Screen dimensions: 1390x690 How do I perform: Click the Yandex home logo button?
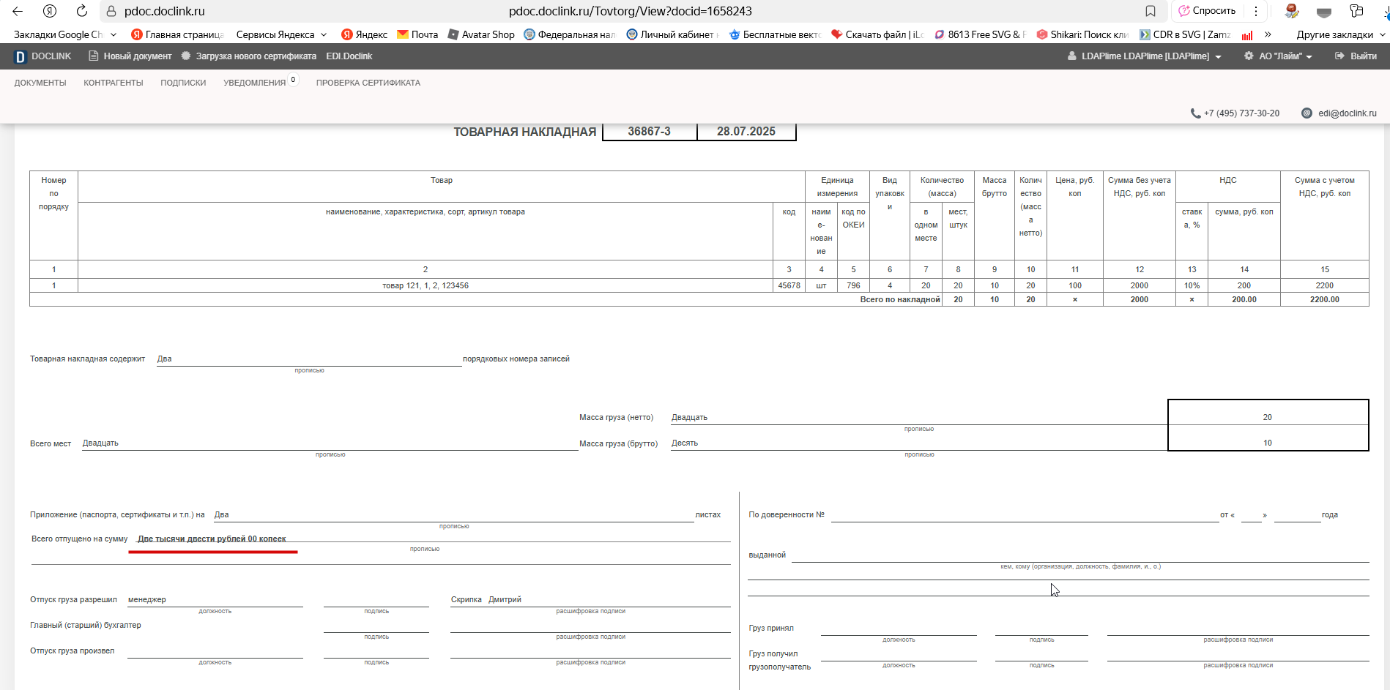click(x=50, y=11)
